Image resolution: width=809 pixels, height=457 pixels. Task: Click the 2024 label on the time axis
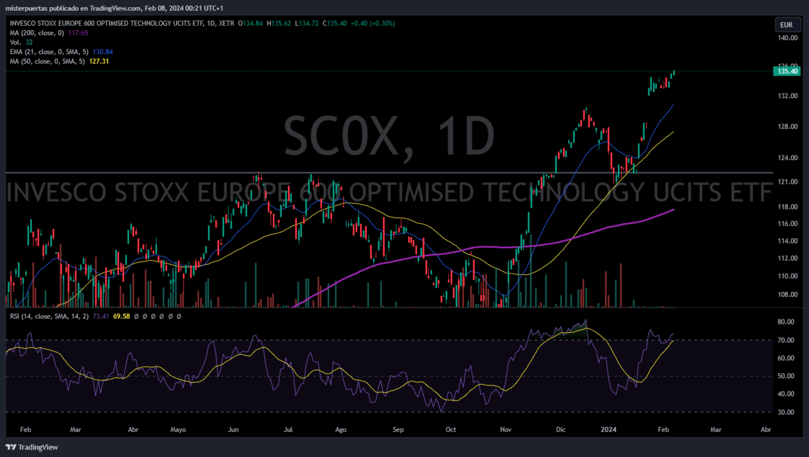click(609, 430)
